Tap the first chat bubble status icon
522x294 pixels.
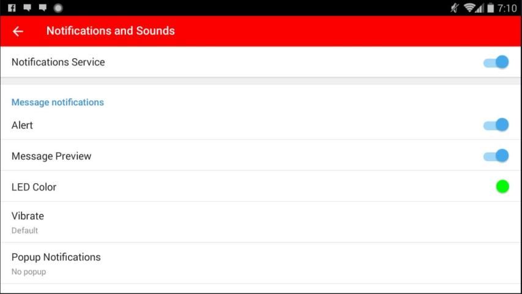27,8
